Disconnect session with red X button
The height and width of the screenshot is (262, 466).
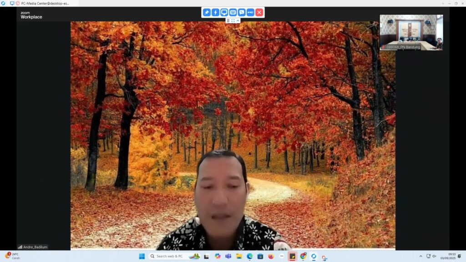point(259,12)
